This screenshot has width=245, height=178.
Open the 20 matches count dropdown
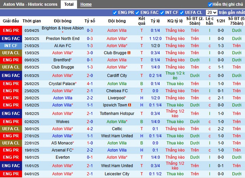click(x=211, y=13)
